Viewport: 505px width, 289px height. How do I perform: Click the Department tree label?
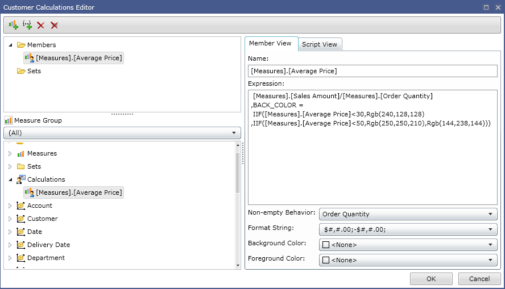[x=46, y=258]
